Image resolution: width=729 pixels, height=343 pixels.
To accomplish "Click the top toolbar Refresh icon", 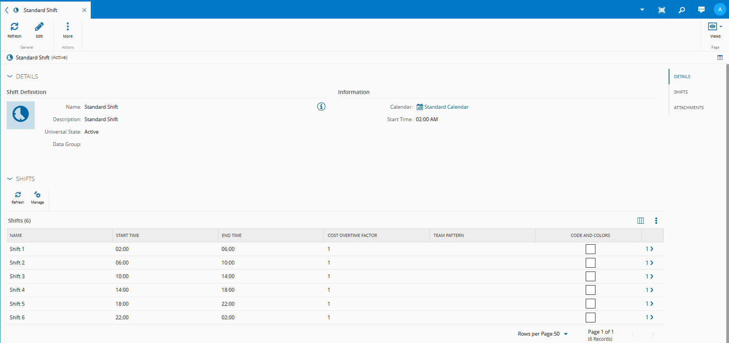I will pyautogui.click(x=14, y=27).
